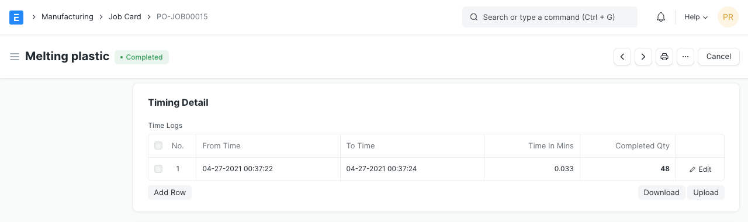The image size is (748, 222).
Task: Upload time logs file
Action: 706,192
